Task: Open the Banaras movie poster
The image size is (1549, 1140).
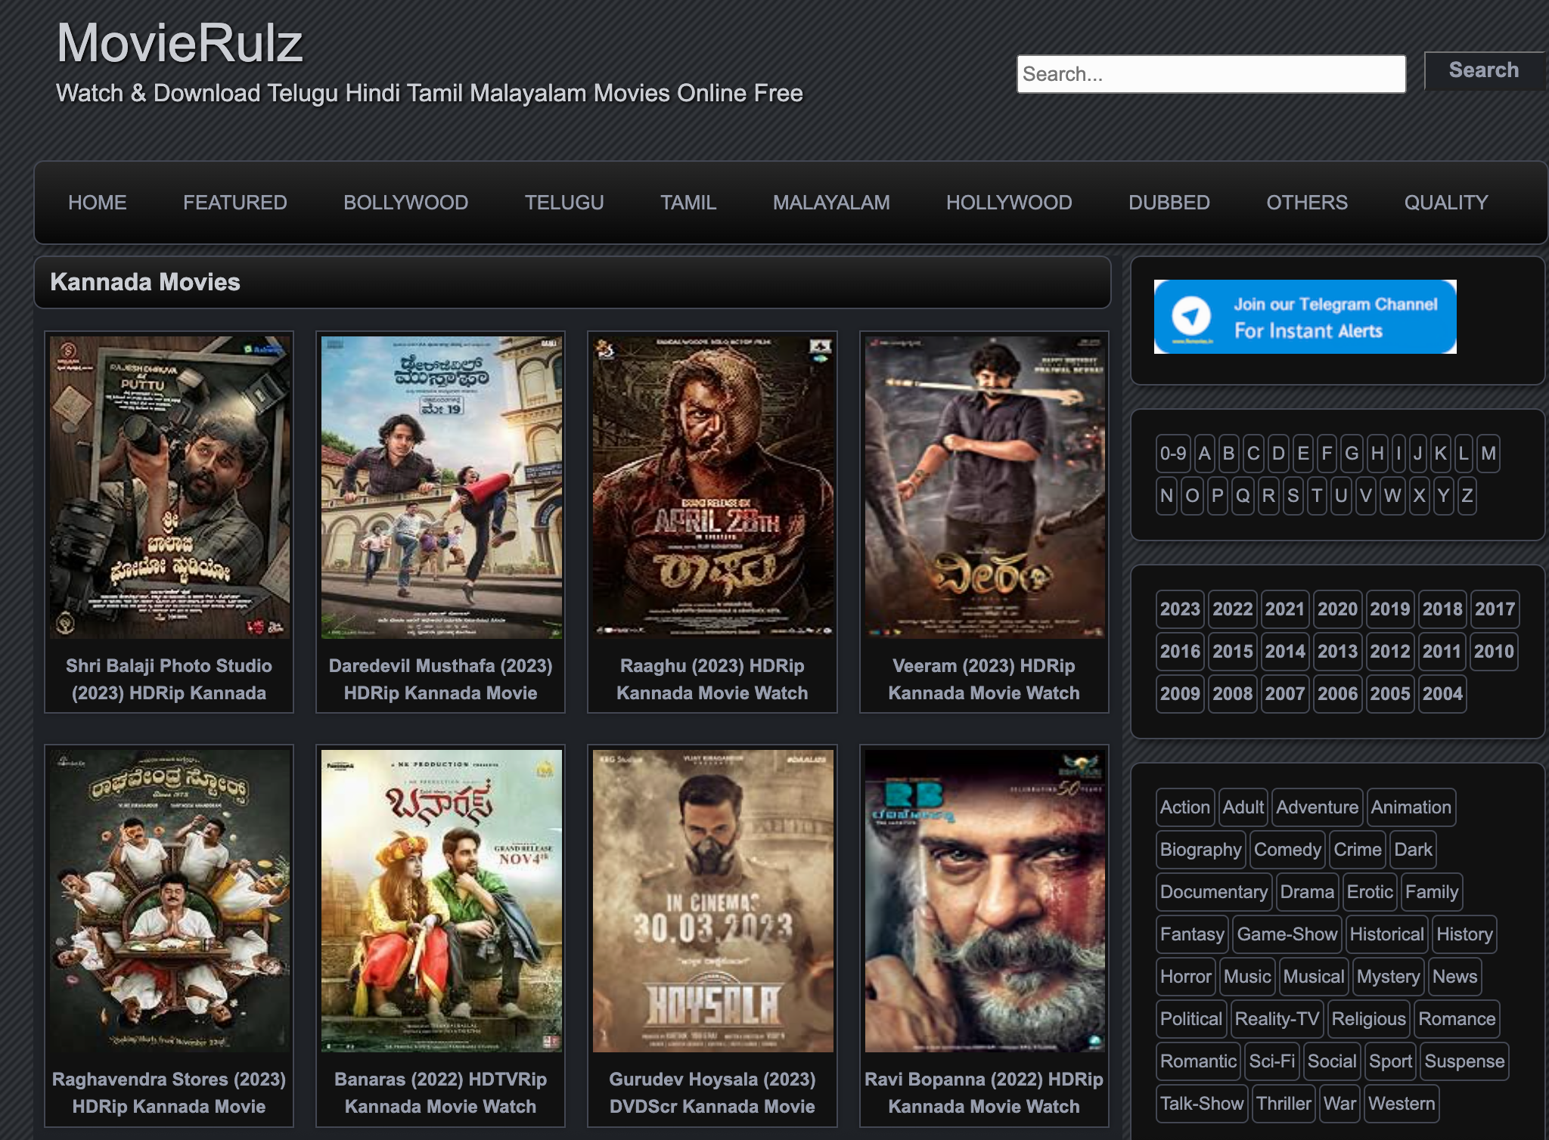Action: (442, 901)
